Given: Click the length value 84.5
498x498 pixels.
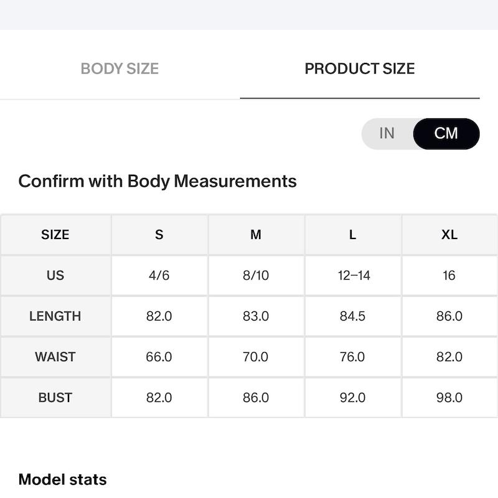Looking at the screenshot, I should pos(352,316).
